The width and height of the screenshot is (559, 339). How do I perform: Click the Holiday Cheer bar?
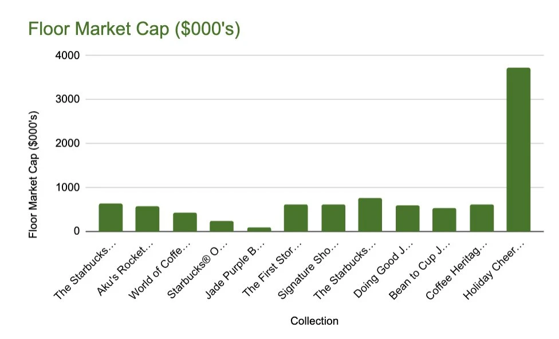click(x=518, y=149)
